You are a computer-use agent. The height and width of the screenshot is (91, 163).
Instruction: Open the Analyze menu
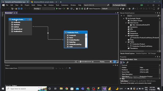pyautogui.click(x=51, y=5)
